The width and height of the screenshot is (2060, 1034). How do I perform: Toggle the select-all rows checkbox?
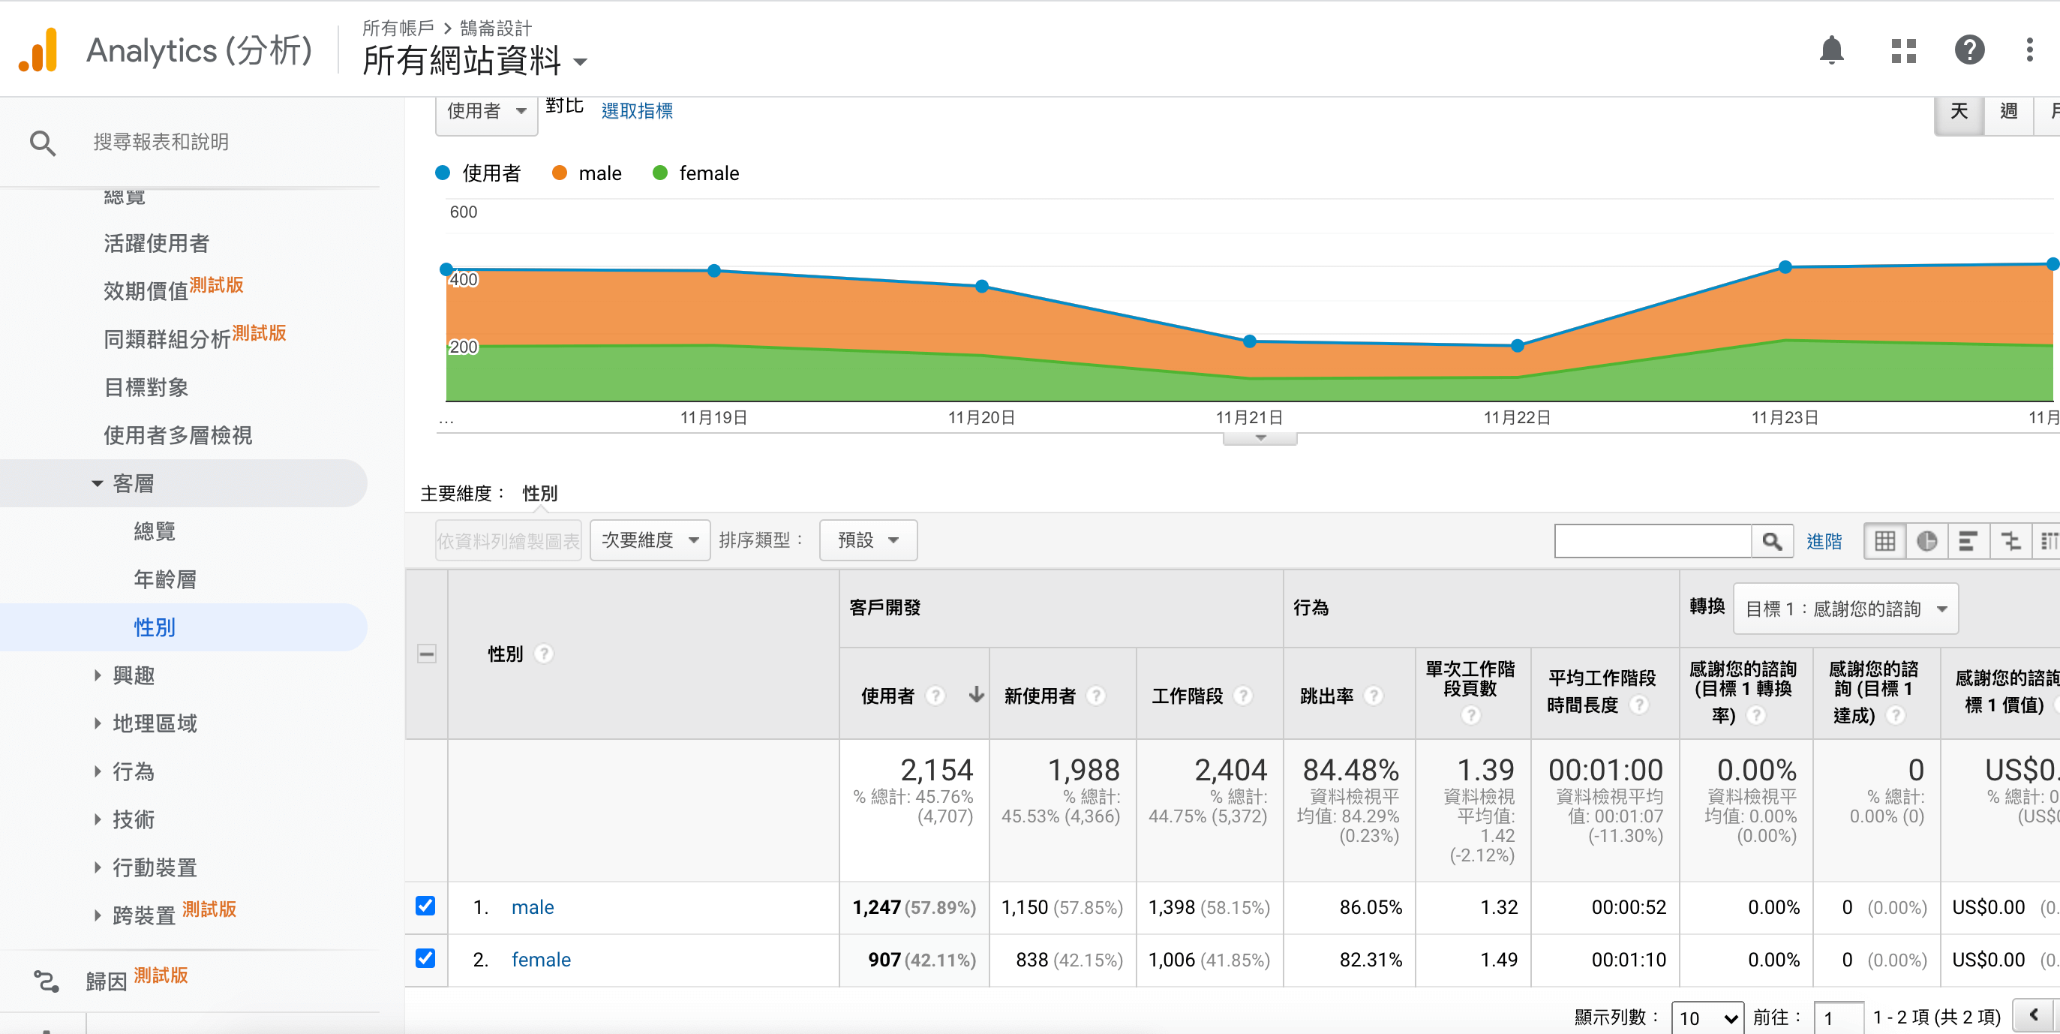426,654
